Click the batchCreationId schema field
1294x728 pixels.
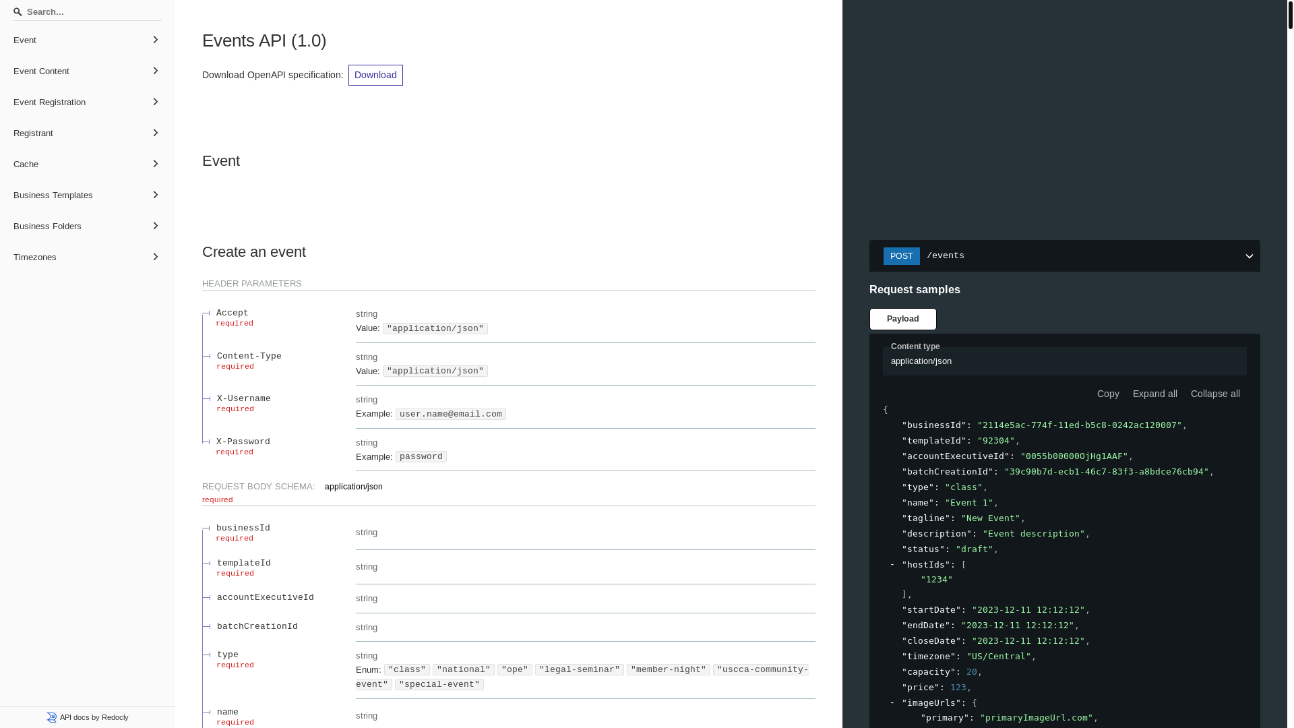[x=257, y=627]
